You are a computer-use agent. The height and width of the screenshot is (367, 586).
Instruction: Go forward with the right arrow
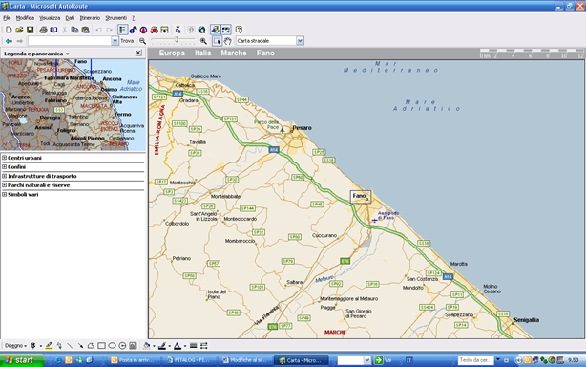[20, 41]
